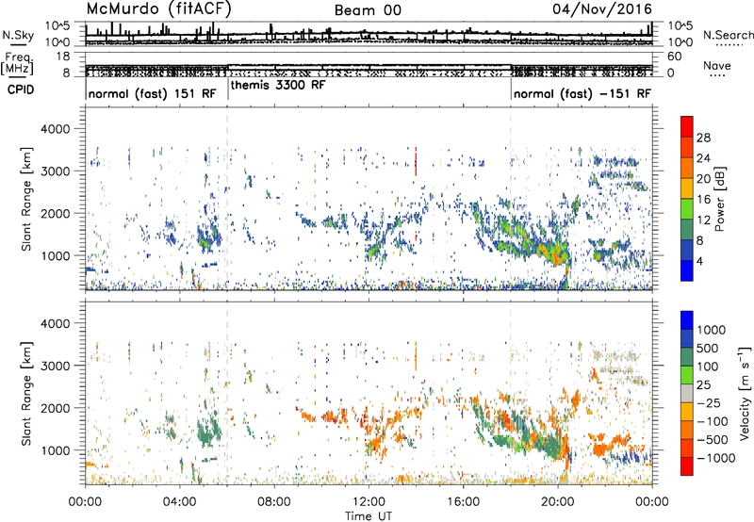Click the -1000 tick on Velocity colorbar

pyautogui.click(x=715, y=458)
